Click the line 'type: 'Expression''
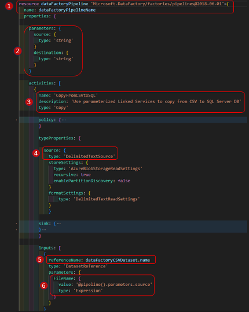Screen dimensions: 249x312 click(80, 291)
